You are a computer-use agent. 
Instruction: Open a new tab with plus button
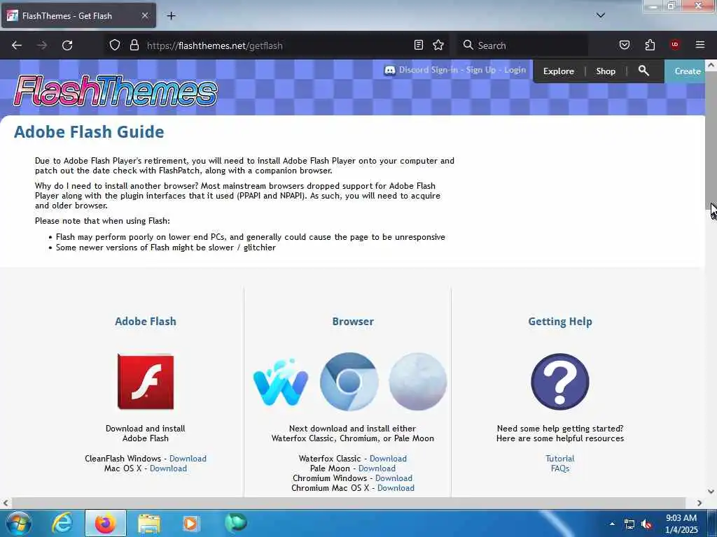[171, 16]
